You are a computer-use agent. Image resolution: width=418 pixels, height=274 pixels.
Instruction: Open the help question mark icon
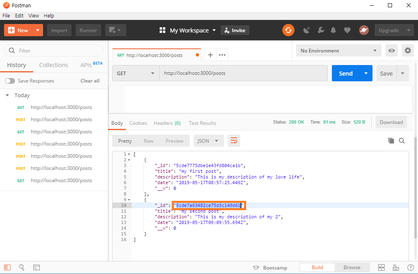[x=411, y=267]
